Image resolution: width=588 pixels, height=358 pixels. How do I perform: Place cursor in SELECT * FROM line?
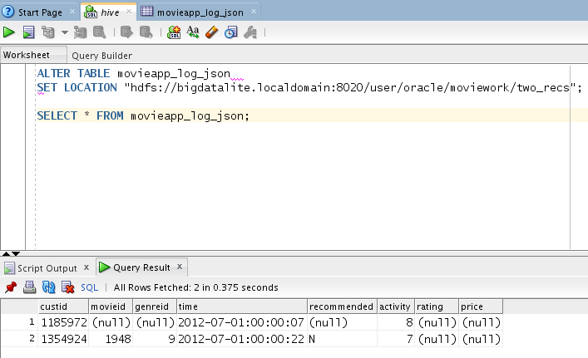[x=143, y=115]
